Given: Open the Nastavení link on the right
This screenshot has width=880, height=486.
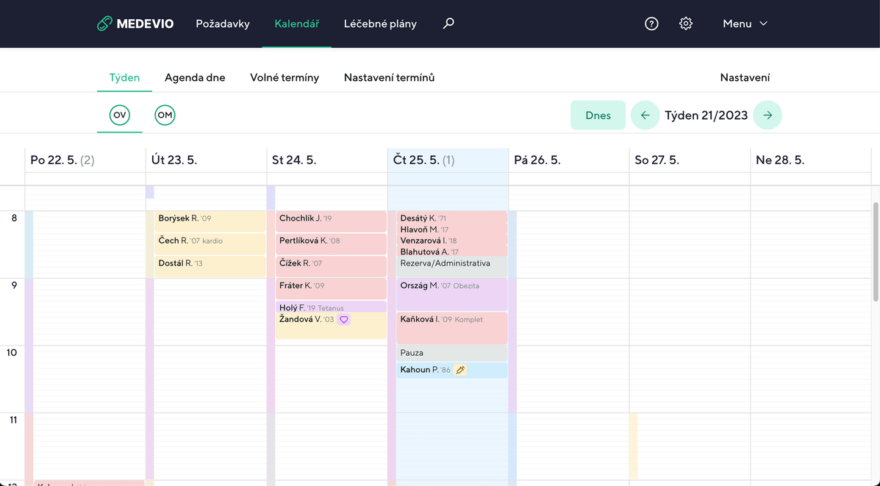Looking at the screenshot, I should click(745, 77).
